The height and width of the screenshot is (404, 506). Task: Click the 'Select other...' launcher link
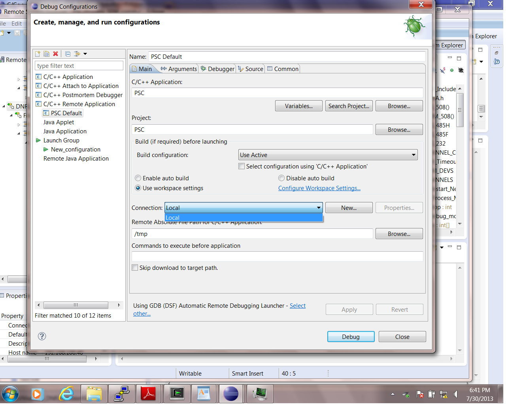point(298,306)
